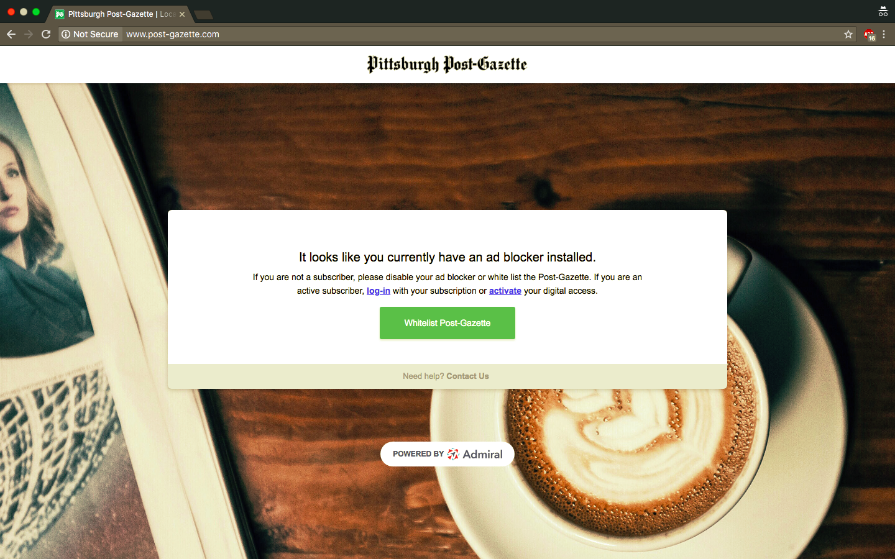The width and height of the screenshot is (895, 559).
Task: Open a new browser tab
Action: [x=203, y=14]
